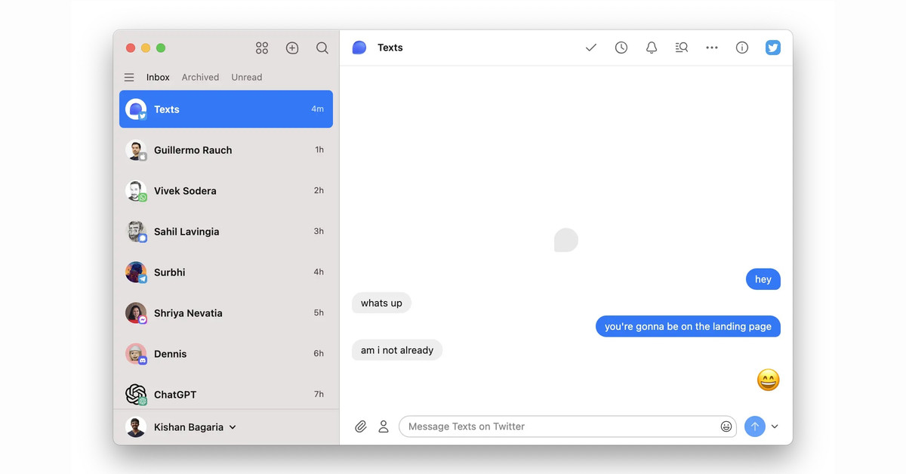
Task: Open the emoji picker in the message field
Action: pos(726,426)
